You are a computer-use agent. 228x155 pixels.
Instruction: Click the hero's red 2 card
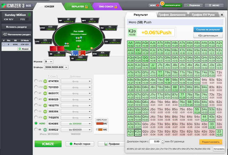[x=82, y=53]
